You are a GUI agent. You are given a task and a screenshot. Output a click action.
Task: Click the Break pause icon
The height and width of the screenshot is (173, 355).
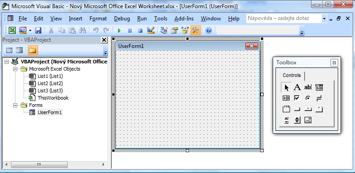tap(130, 30)
